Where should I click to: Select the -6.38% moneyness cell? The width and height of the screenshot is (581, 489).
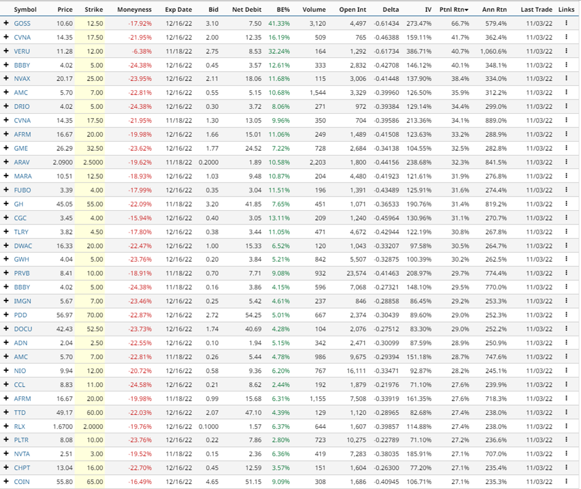click(x=142, y=51)
